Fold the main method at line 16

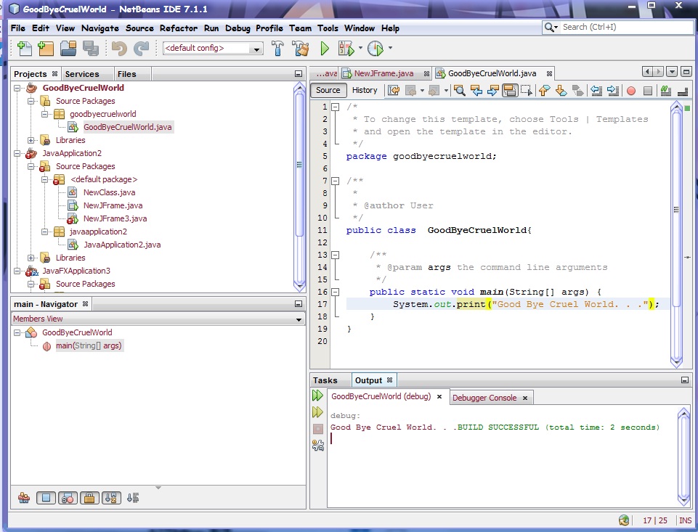click(x=336, y=292)
